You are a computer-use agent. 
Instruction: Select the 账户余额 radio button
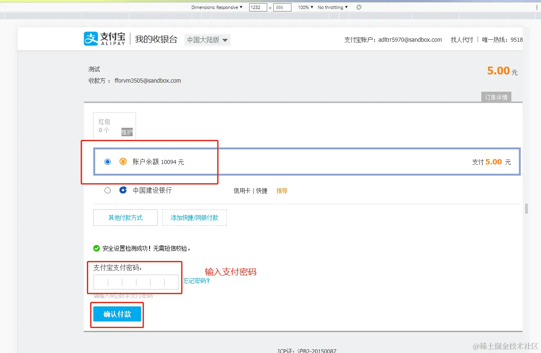coord(107,162)
